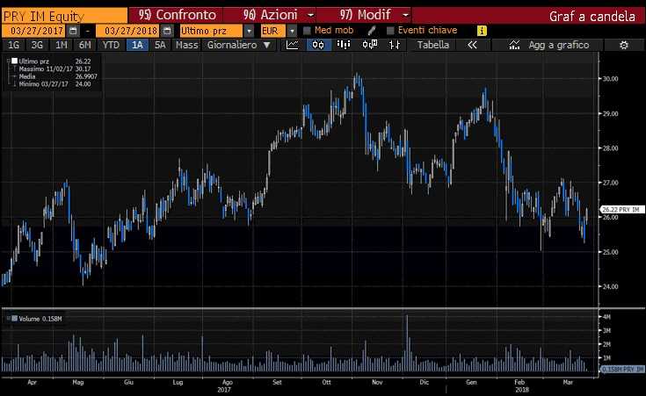Select the bar histogram chart type icon
The height and width of the screenshot is (396, 646).
344,45
